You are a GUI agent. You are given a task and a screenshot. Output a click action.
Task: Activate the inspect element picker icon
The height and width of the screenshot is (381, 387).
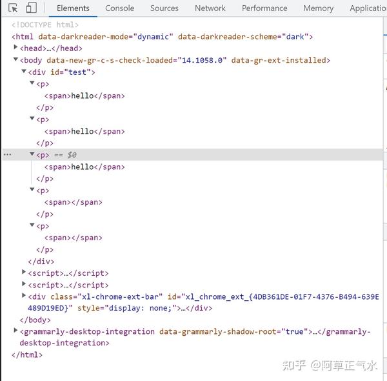tap(13, 8)
